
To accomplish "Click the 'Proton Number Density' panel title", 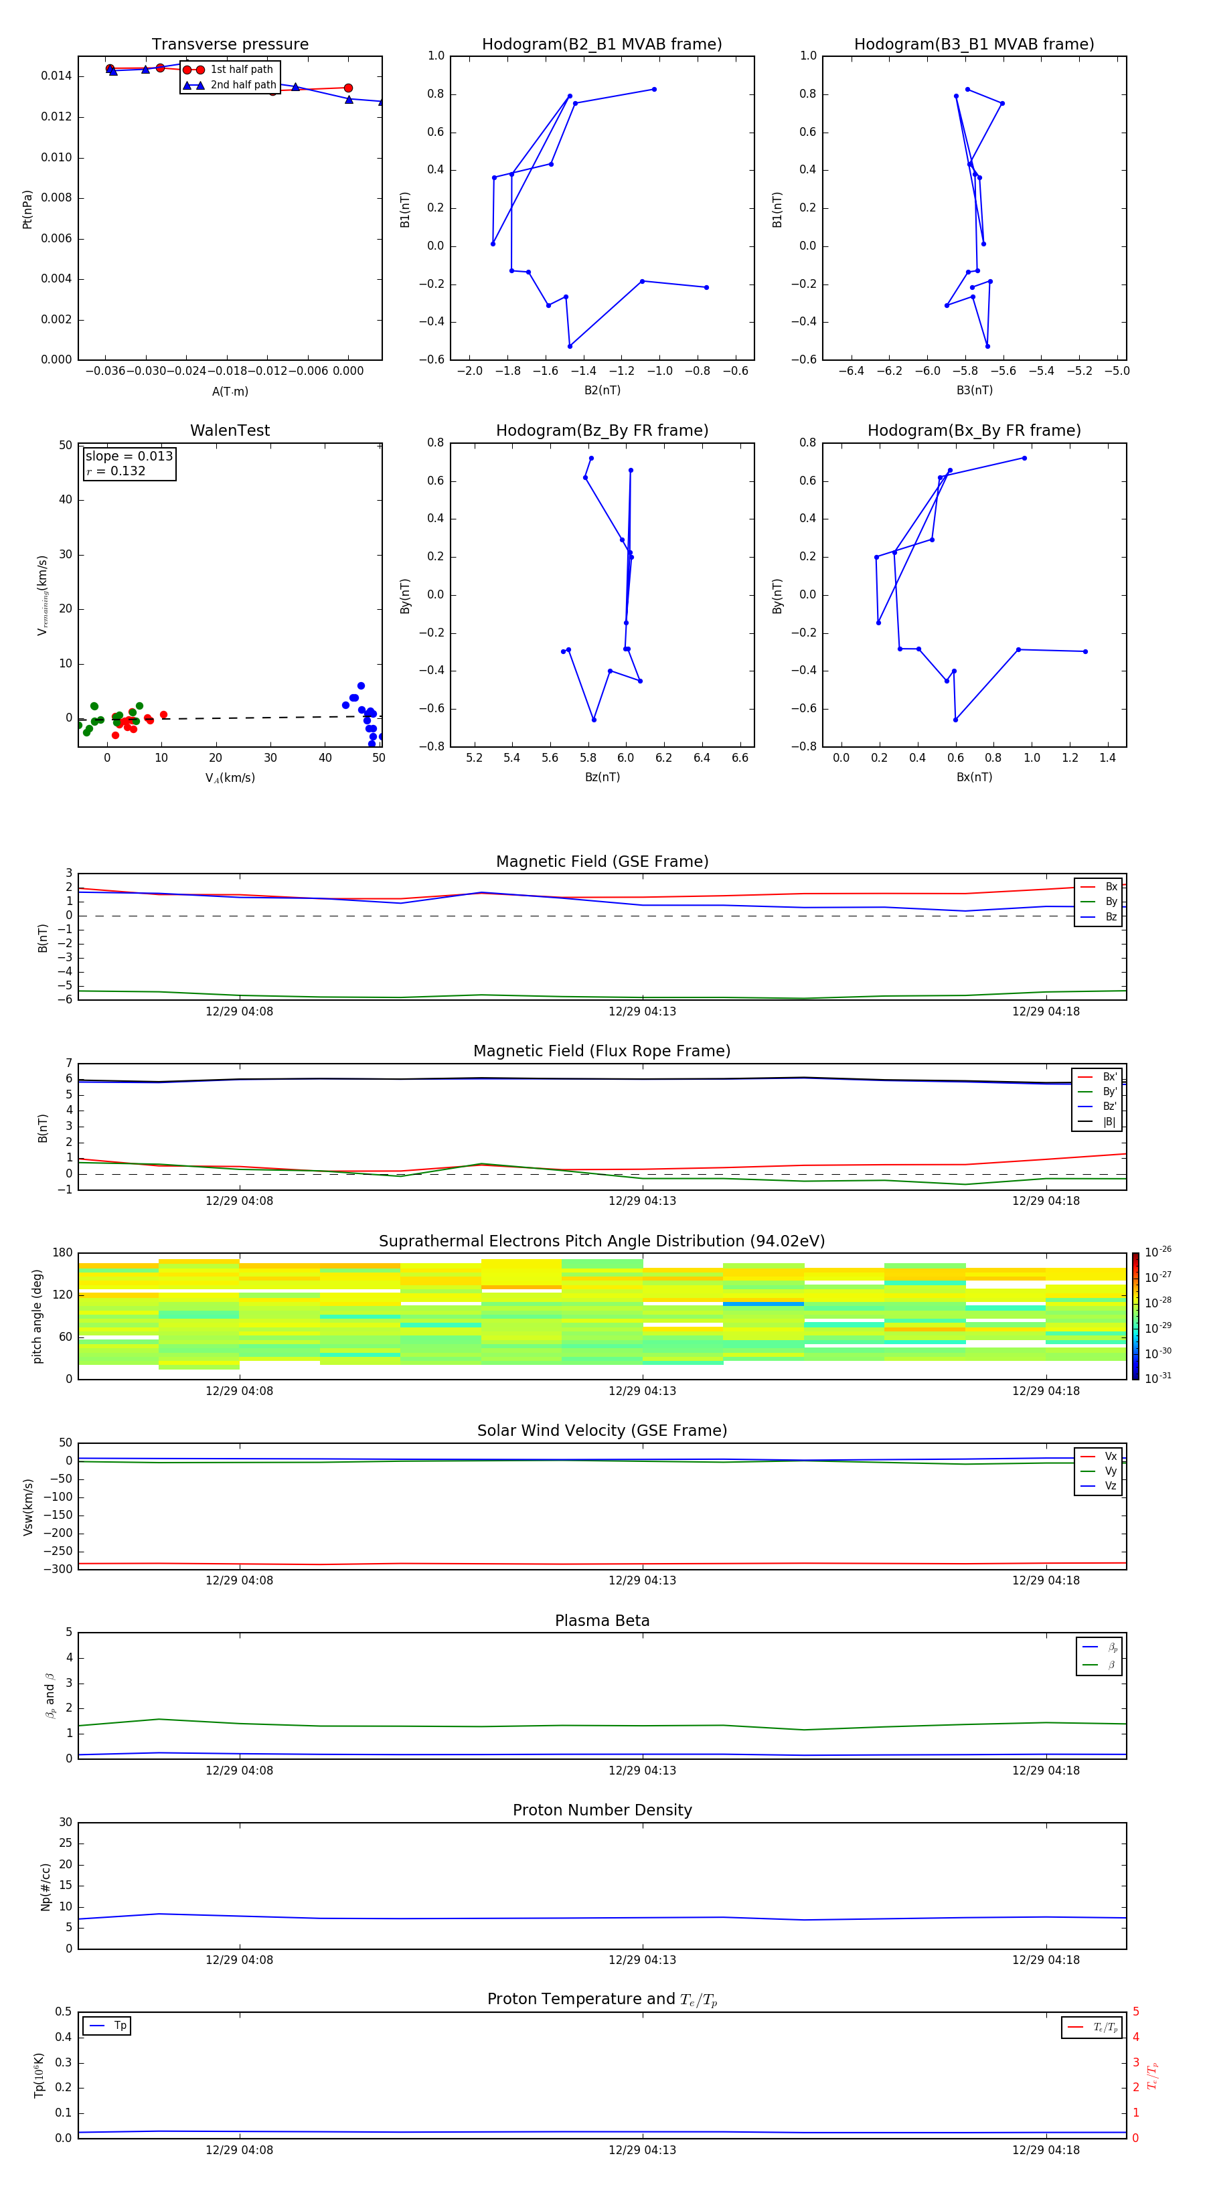I will (x=602, y=1810).
